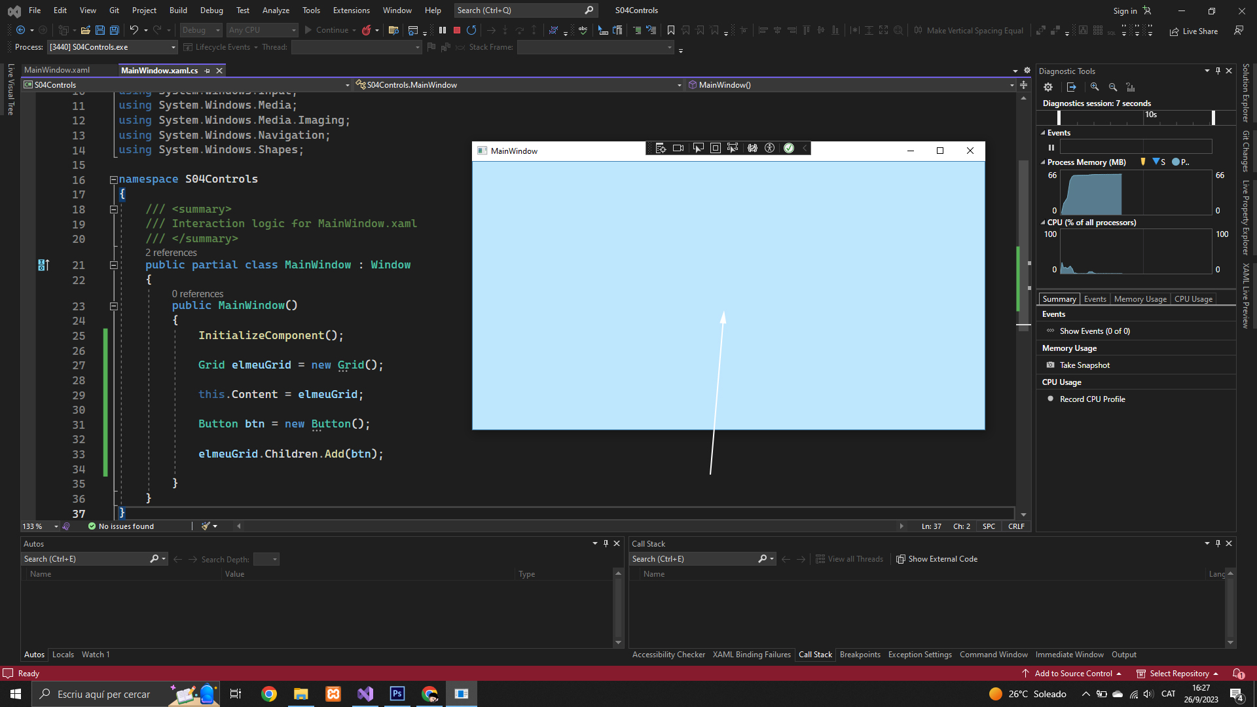Click Show External Code button
1257x707 pixels.
pos(937,559)
